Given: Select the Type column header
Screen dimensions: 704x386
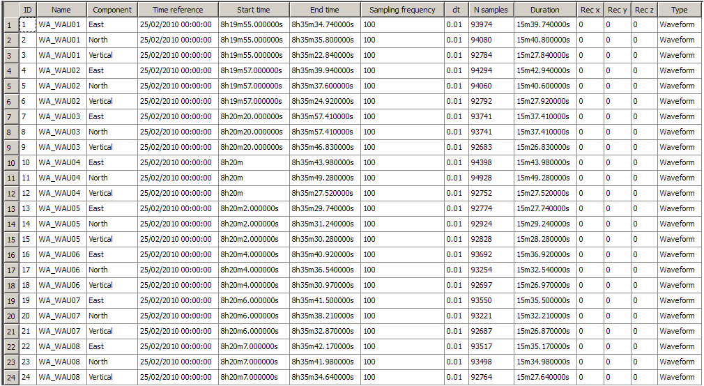Looking at the screenshot, I should point(679,10).
